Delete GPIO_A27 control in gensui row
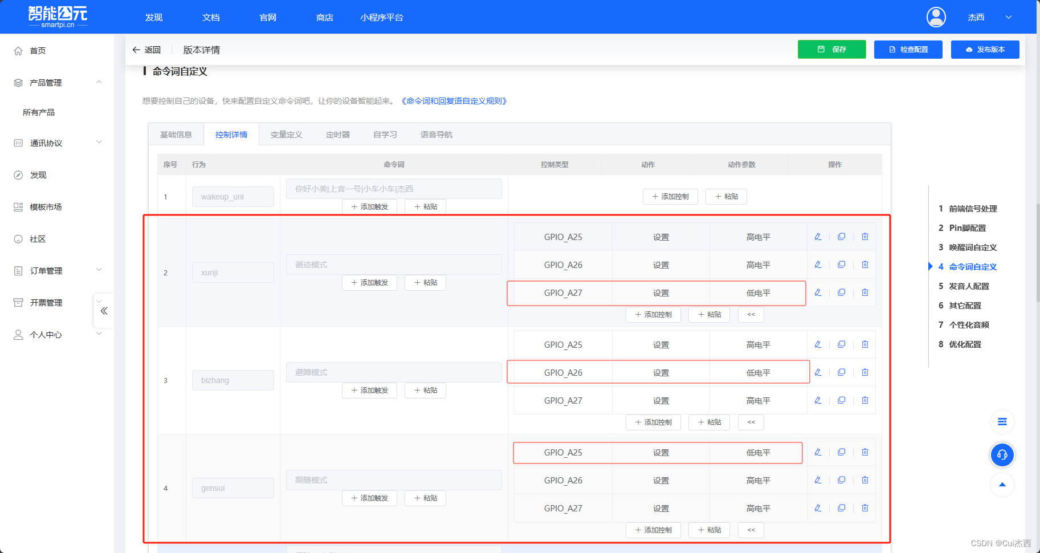 864,508
